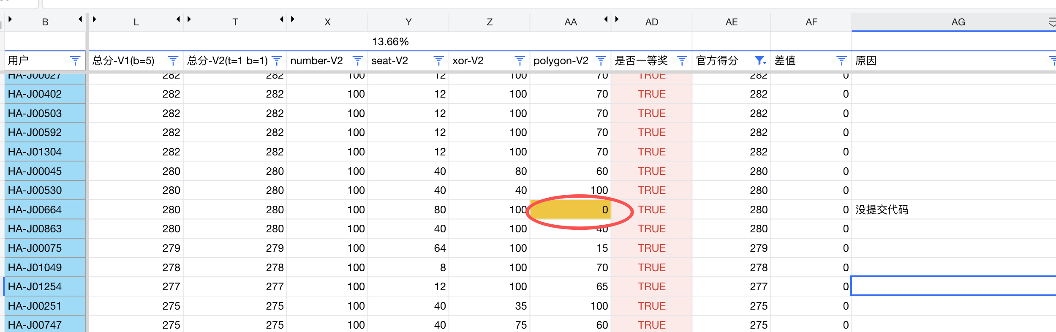Open active filter on 官方得分 column
The height and width of the screenshot is (332, 1056).
pyautogui.click(x=760, y=61)
